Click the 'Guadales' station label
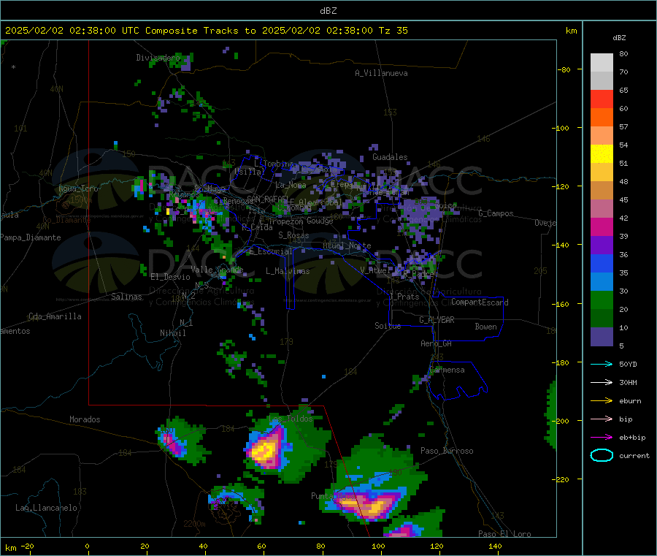Viewport: 657px width, 556px height. pyautogui.click(x=390, y=157)
